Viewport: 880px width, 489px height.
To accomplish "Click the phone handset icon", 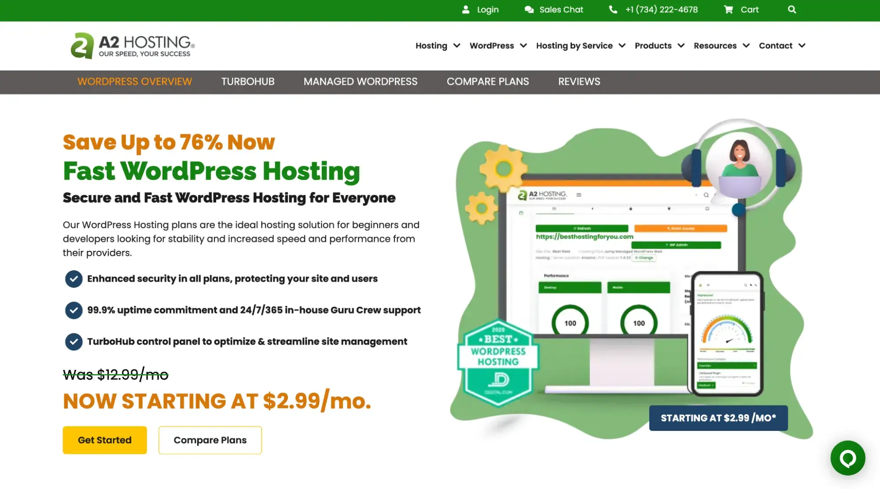I will pos(613,10).
